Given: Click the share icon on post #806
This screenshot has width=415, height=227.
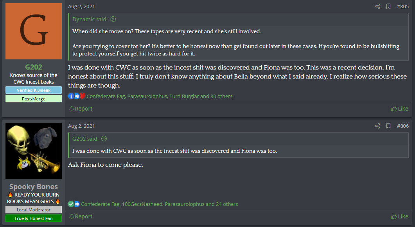Looking at the screenshot, I should (377, 126).
